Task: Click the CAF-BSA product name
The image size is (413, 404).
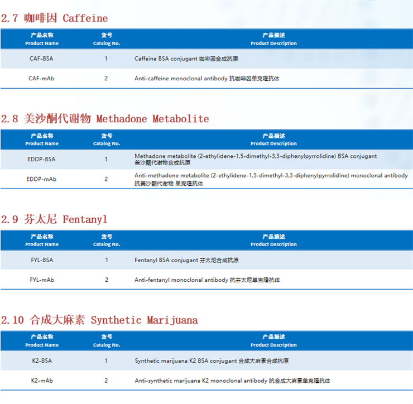Action: click(x=41, y=59)
